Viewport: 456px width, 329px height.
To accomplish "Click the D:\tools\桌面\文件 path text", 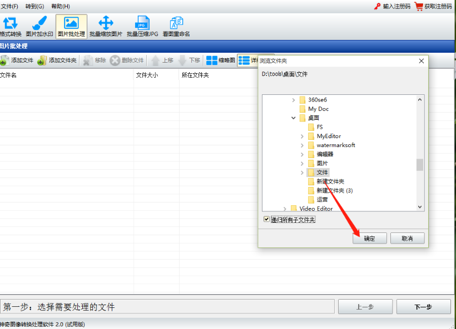I will (284, 74).
